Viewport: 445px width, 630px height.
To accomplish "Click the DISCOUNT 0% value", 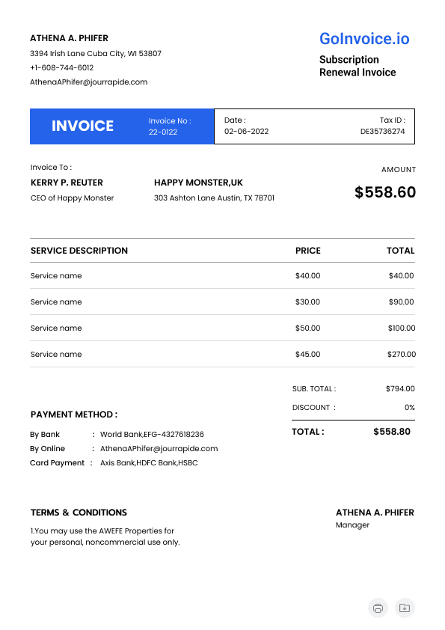I will click(x=409, y=408).
